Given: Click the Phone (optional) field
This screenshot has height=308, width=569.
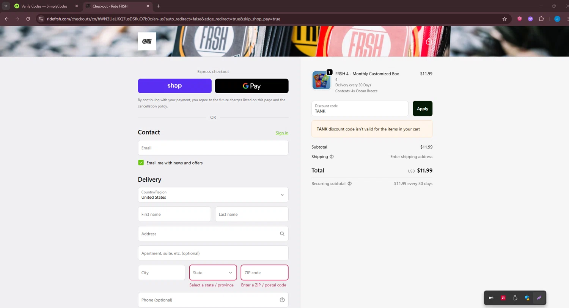Looking at the screenshot, I should pos(213,300).
